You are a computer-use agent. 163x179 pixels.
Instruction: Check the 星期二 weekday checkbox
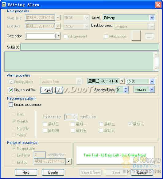[x=101, y=124]
